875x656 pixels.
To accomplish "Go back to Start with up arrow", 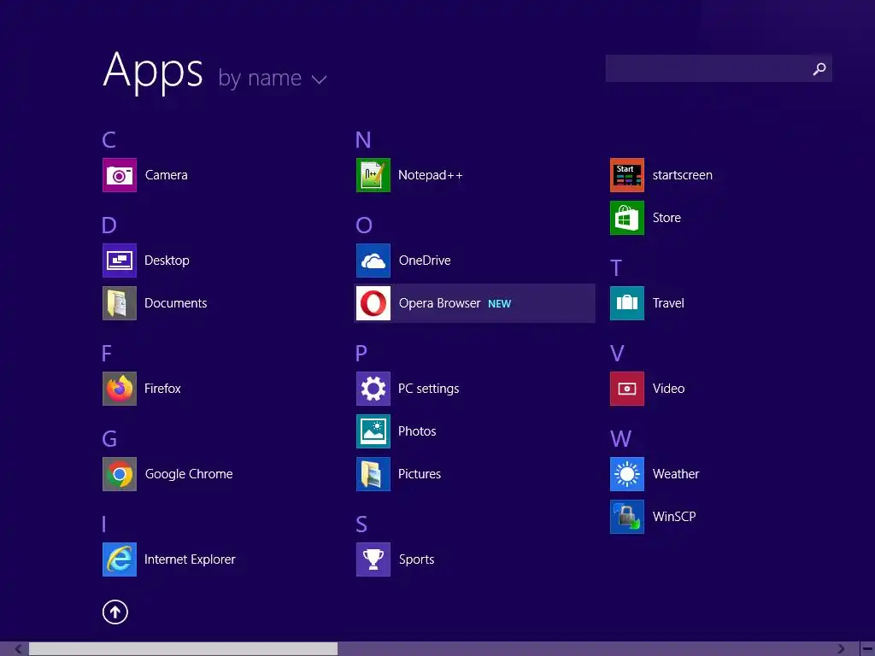I will [115, 612].
